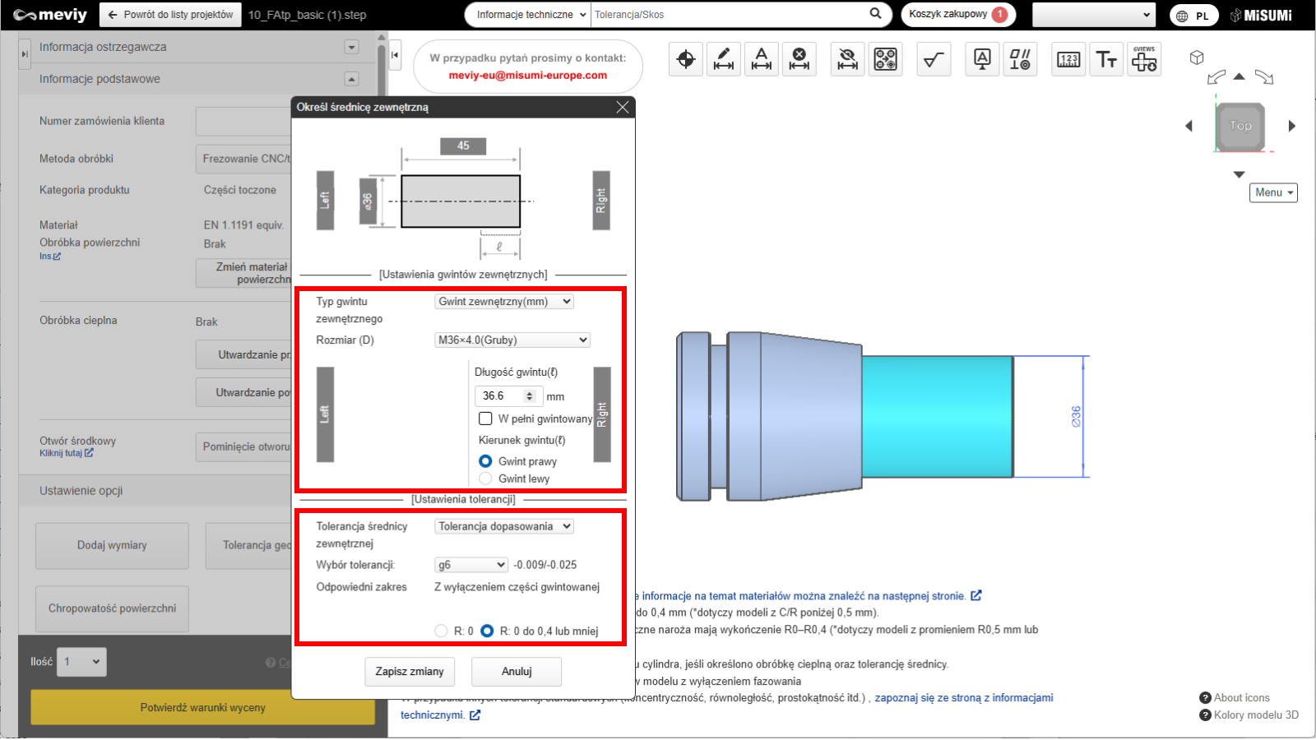Select 'Gwint lewy' radio button

pyautogui.click(x=485, y=479)
